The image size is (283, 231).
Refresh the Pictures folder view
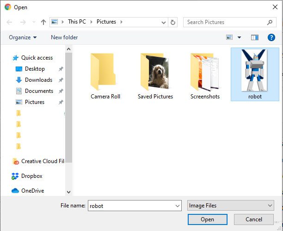pyautogui.click(x=173, y=22)
